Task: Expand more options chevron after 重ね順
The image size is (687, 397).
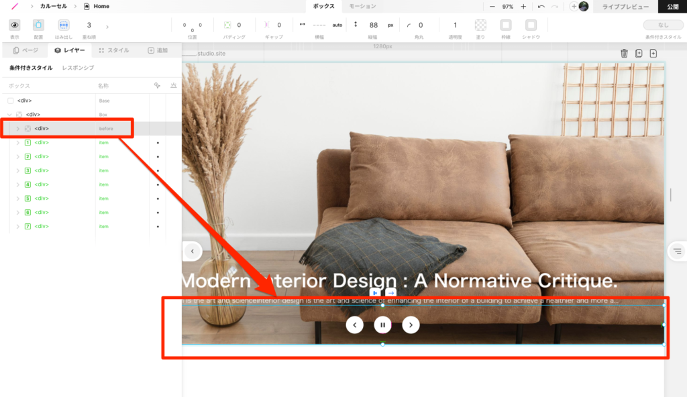Action: coord(107,27)
